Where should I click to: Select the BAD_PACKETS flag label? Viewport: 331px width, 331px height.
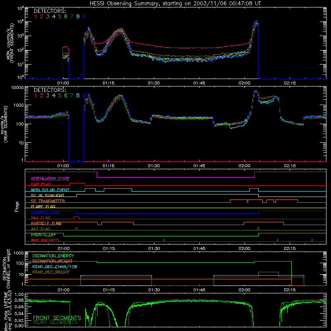click(45, 240)
